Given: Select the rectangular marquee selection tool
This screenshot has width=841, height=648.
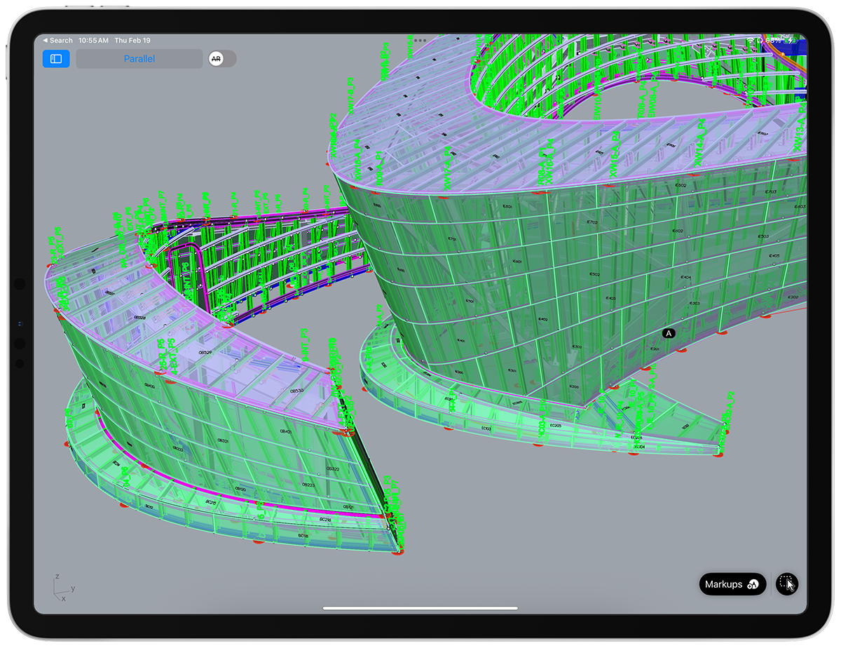Looking at the screenshot, I should (x=786, y=583).
